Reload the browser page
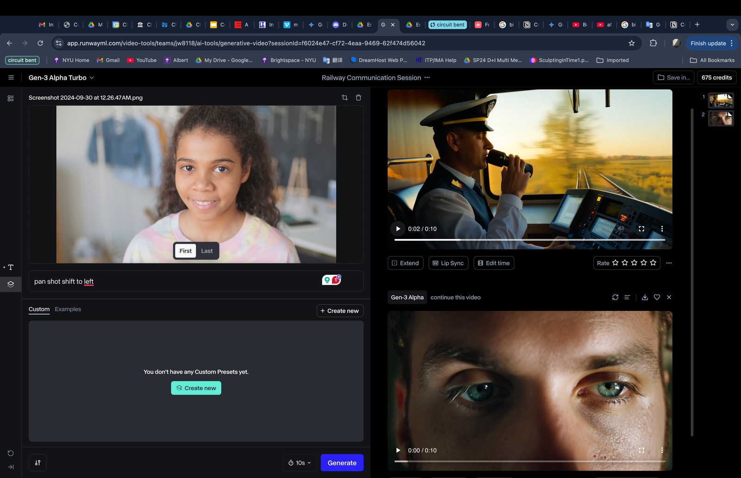The height and width of the screenshot is (478, 741). pyautogui.click(x=40, y=43)
